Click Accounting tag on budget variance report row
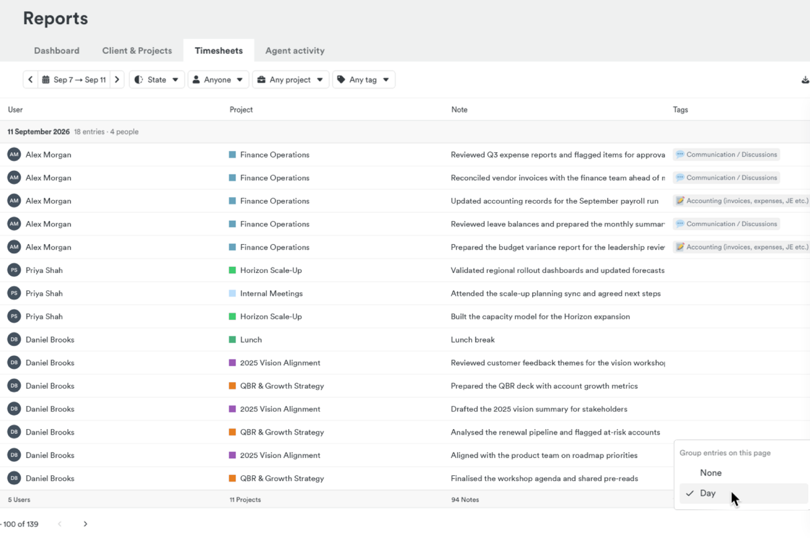This screenshot has height=538, width=810. [741, 247]
